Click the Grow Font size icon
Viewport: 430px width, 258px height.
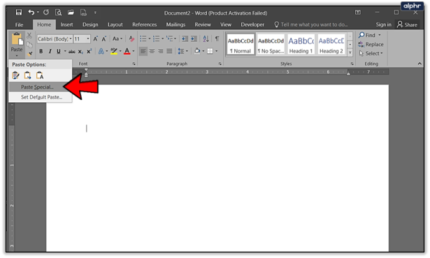[95, 39]
